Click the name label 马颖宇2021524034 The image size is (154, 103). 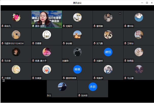click(14, 43)
